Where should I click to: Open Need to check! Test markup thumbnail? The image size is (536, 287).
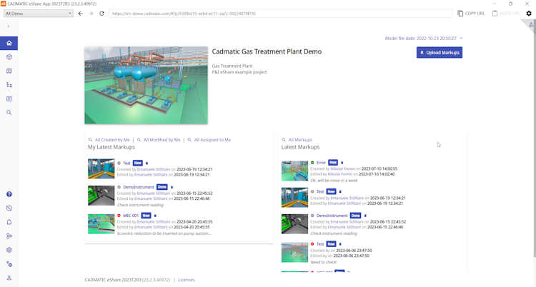click(x=294, y=252)
